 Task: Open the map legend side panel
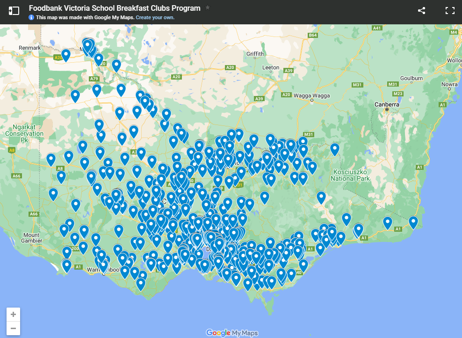pyautogui.click(x=14, y=11)
